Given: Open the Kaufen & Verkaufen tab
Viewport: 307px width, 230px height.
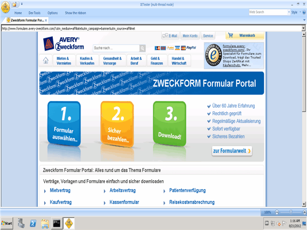Looking at the screenshot, I should 87,61.
